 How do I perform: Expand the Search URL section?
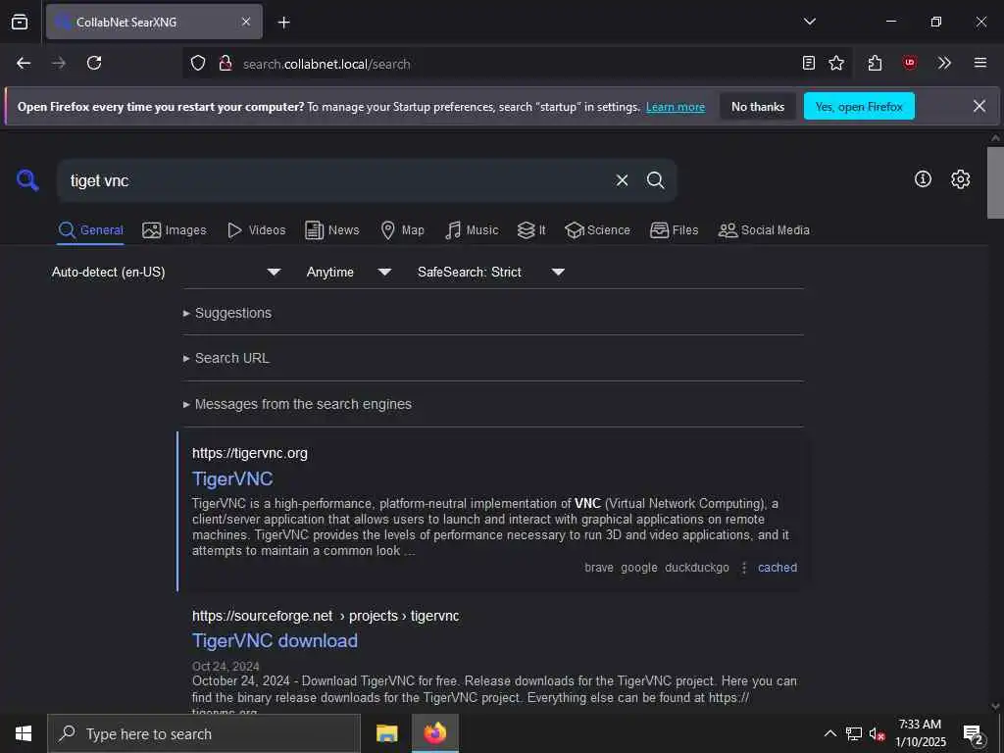coord(226,359)
